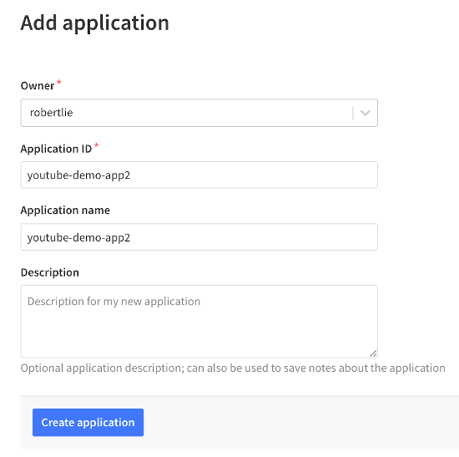Click the Application ID label text
This screenshot has height=457, width=459.
(56, 149)
